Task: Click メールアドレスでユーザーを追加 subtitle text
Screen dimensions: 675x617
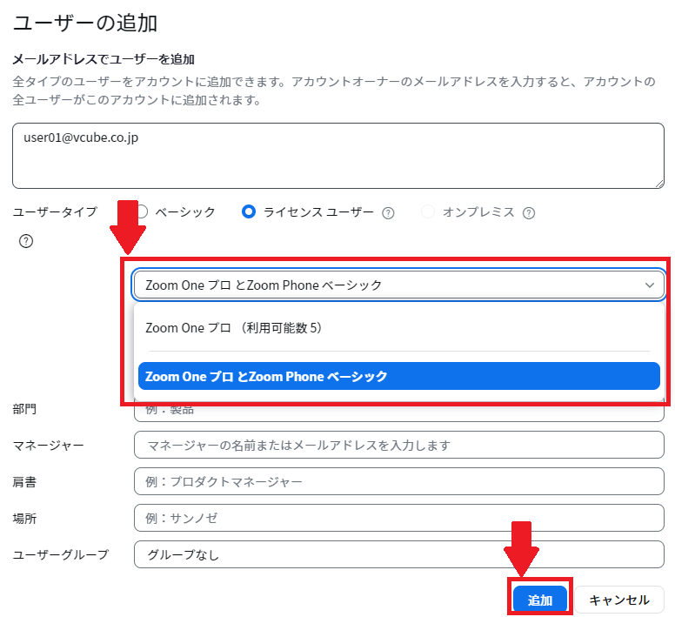Action: [104, 59]
